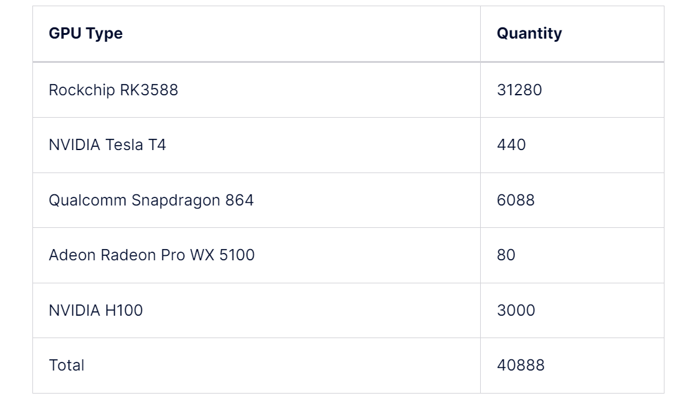Click the '5100' model number

coord(237,255)
